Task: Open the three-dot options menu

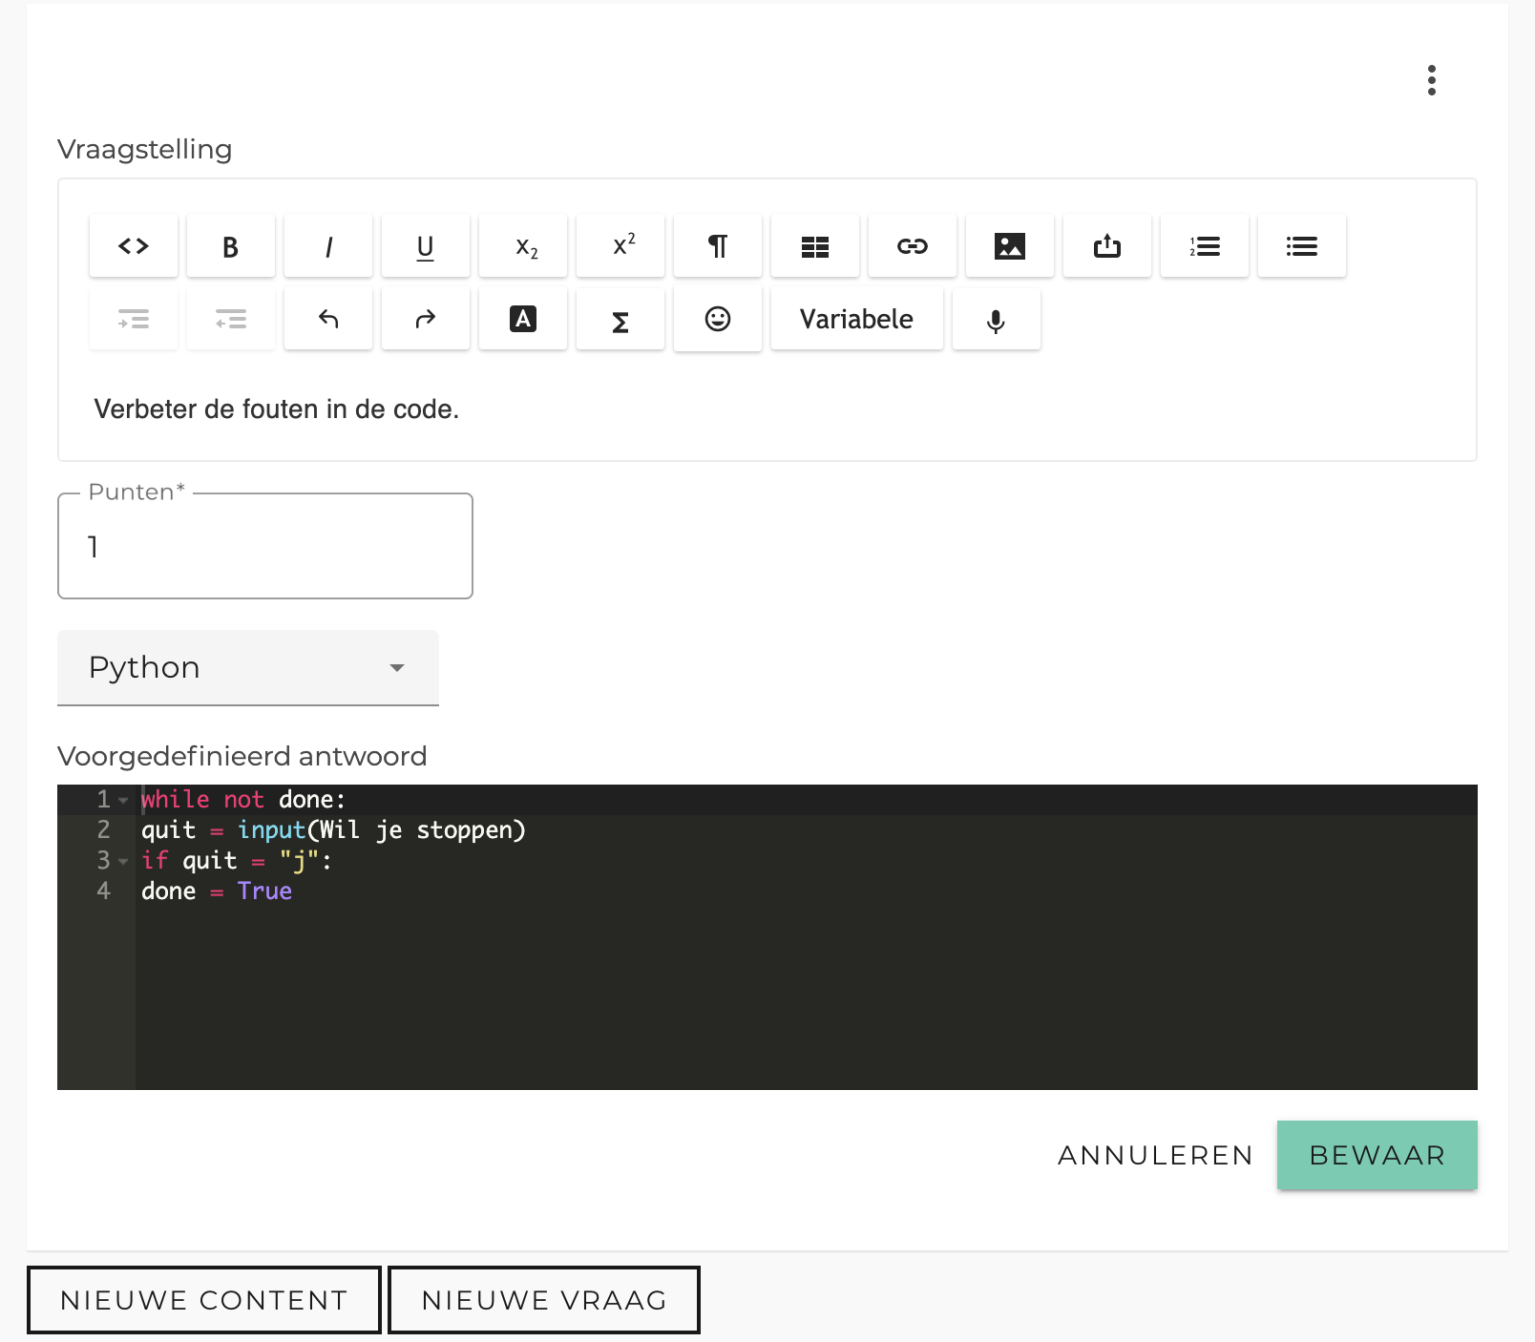Action: click(1431, 80)
